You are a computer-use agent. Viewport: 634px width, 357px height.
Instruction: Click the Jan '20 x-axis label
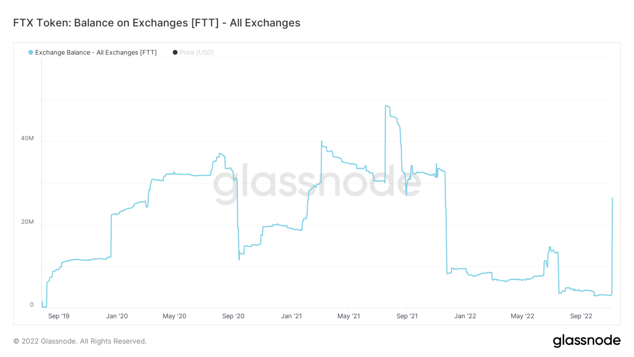[117, 316]
